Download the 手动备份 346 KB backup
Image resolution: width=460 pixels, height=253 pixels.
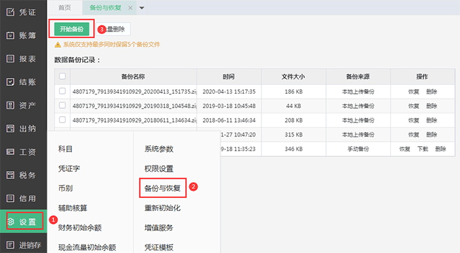click(423, 149)
